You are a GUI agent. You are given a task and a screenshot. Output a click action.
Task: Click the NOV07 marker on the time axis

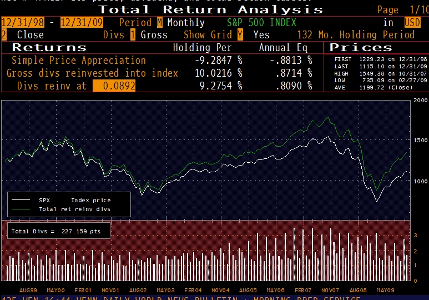coord(330,290)
